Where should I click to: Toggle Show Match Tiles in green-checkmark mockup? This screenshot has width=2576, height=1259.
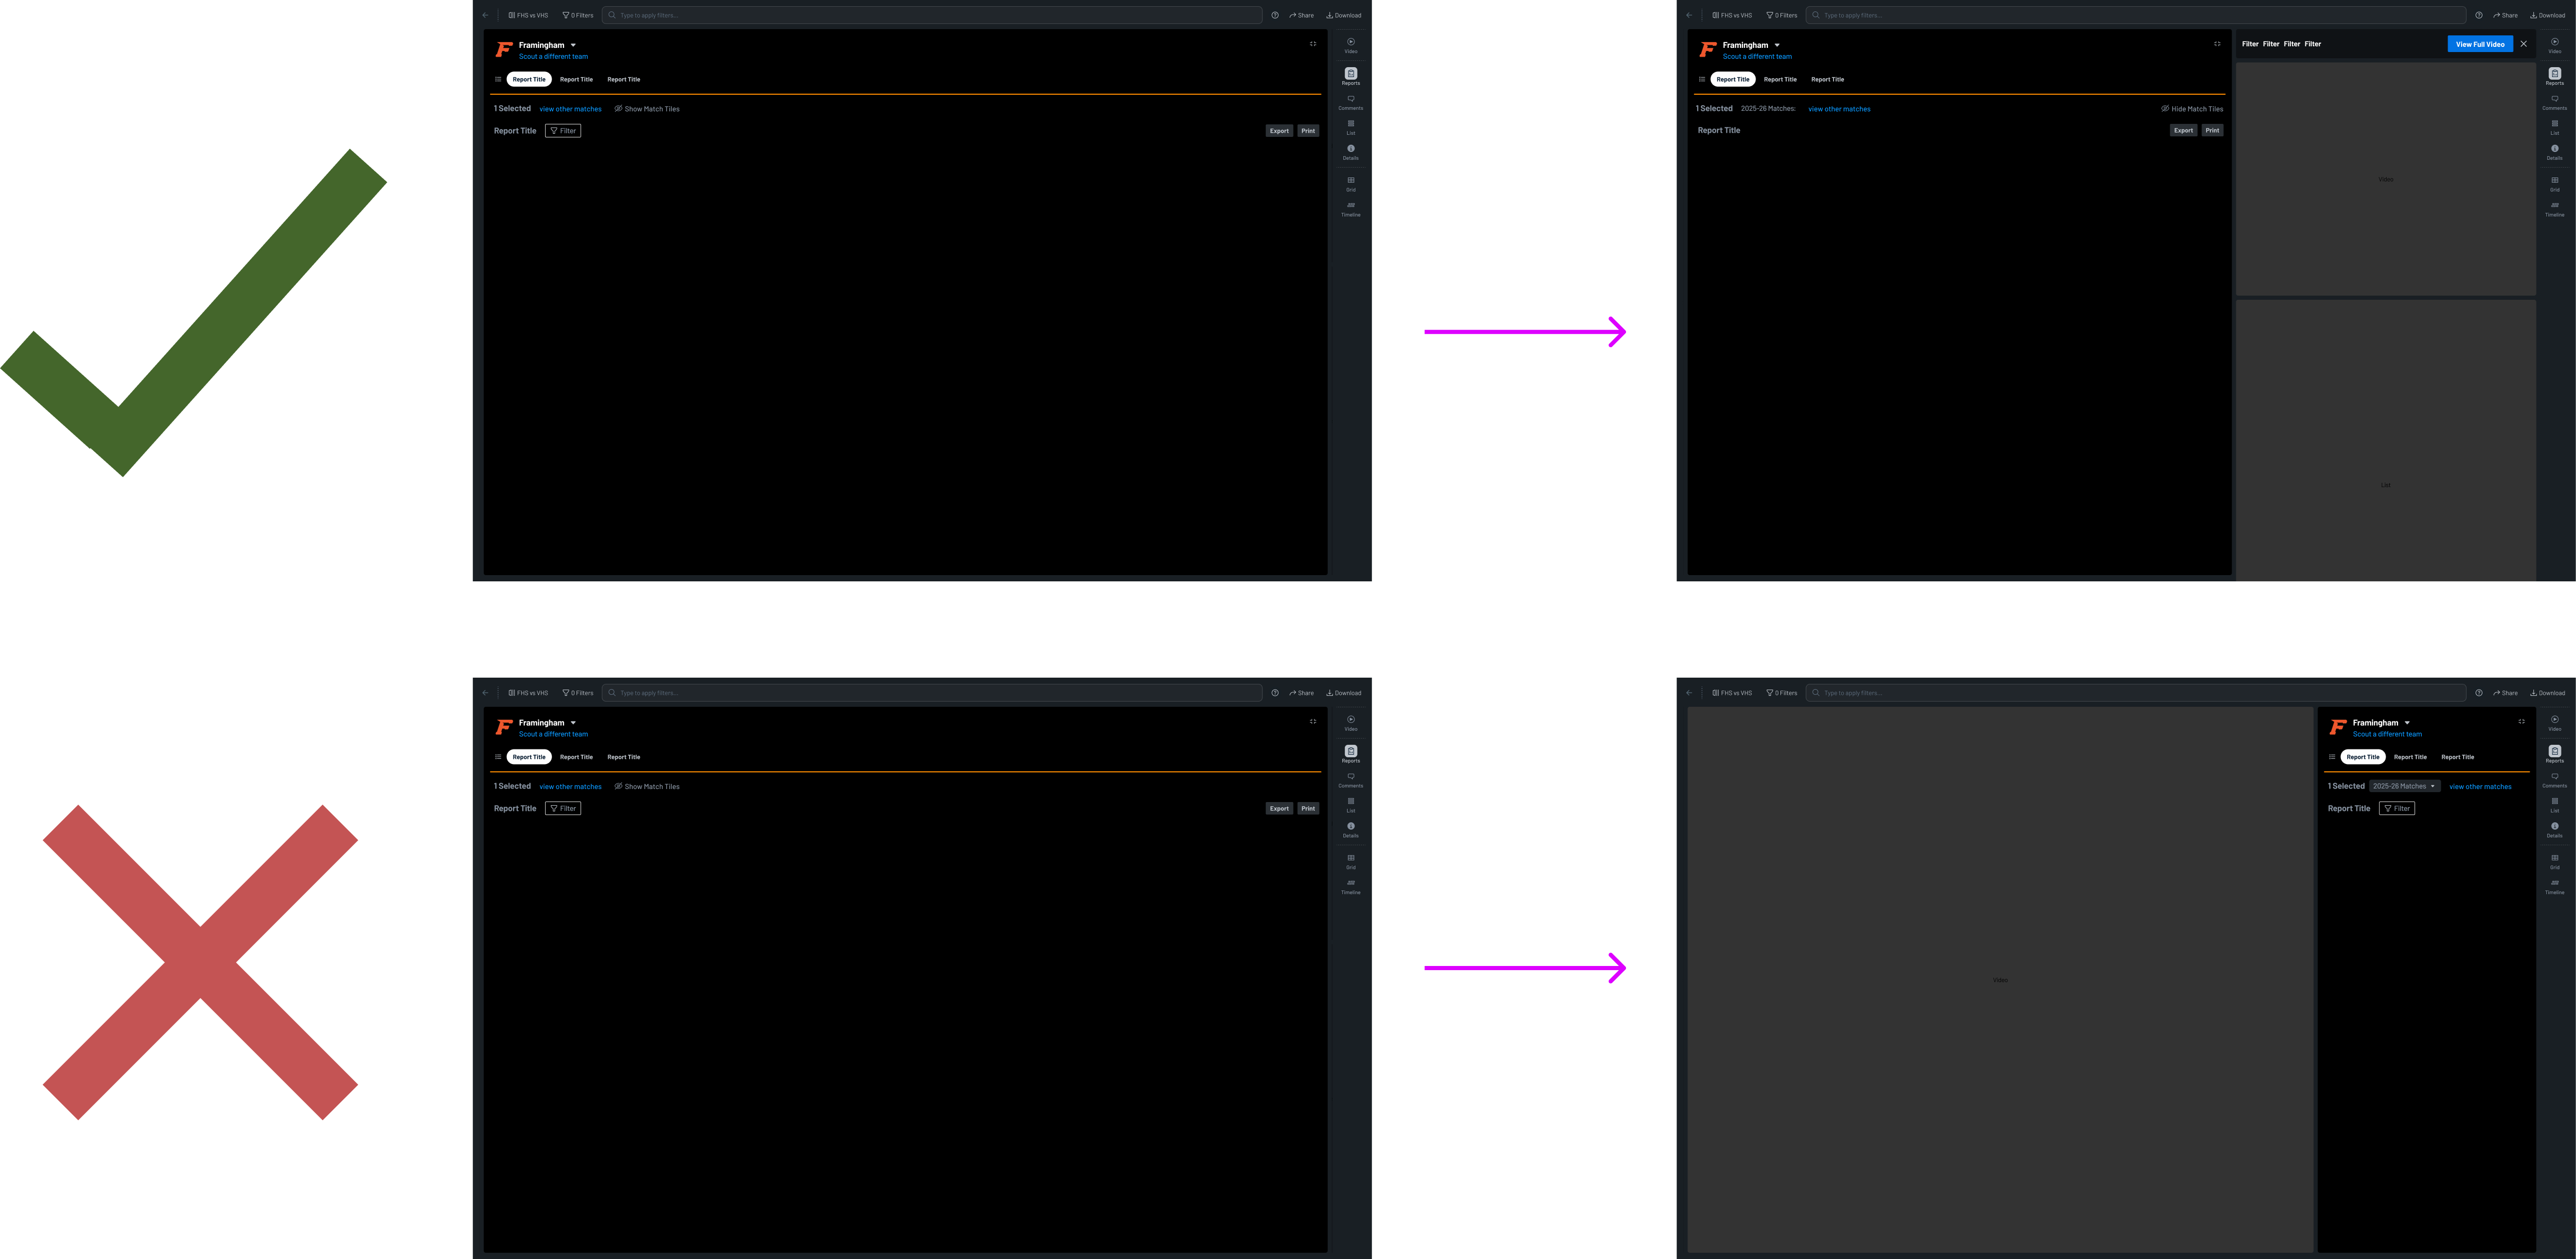click(x=647, y=109)
